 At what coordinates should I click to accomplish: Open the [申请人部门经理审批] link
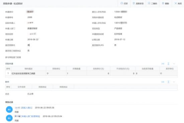pyautogui.click(x=30, y=116)
